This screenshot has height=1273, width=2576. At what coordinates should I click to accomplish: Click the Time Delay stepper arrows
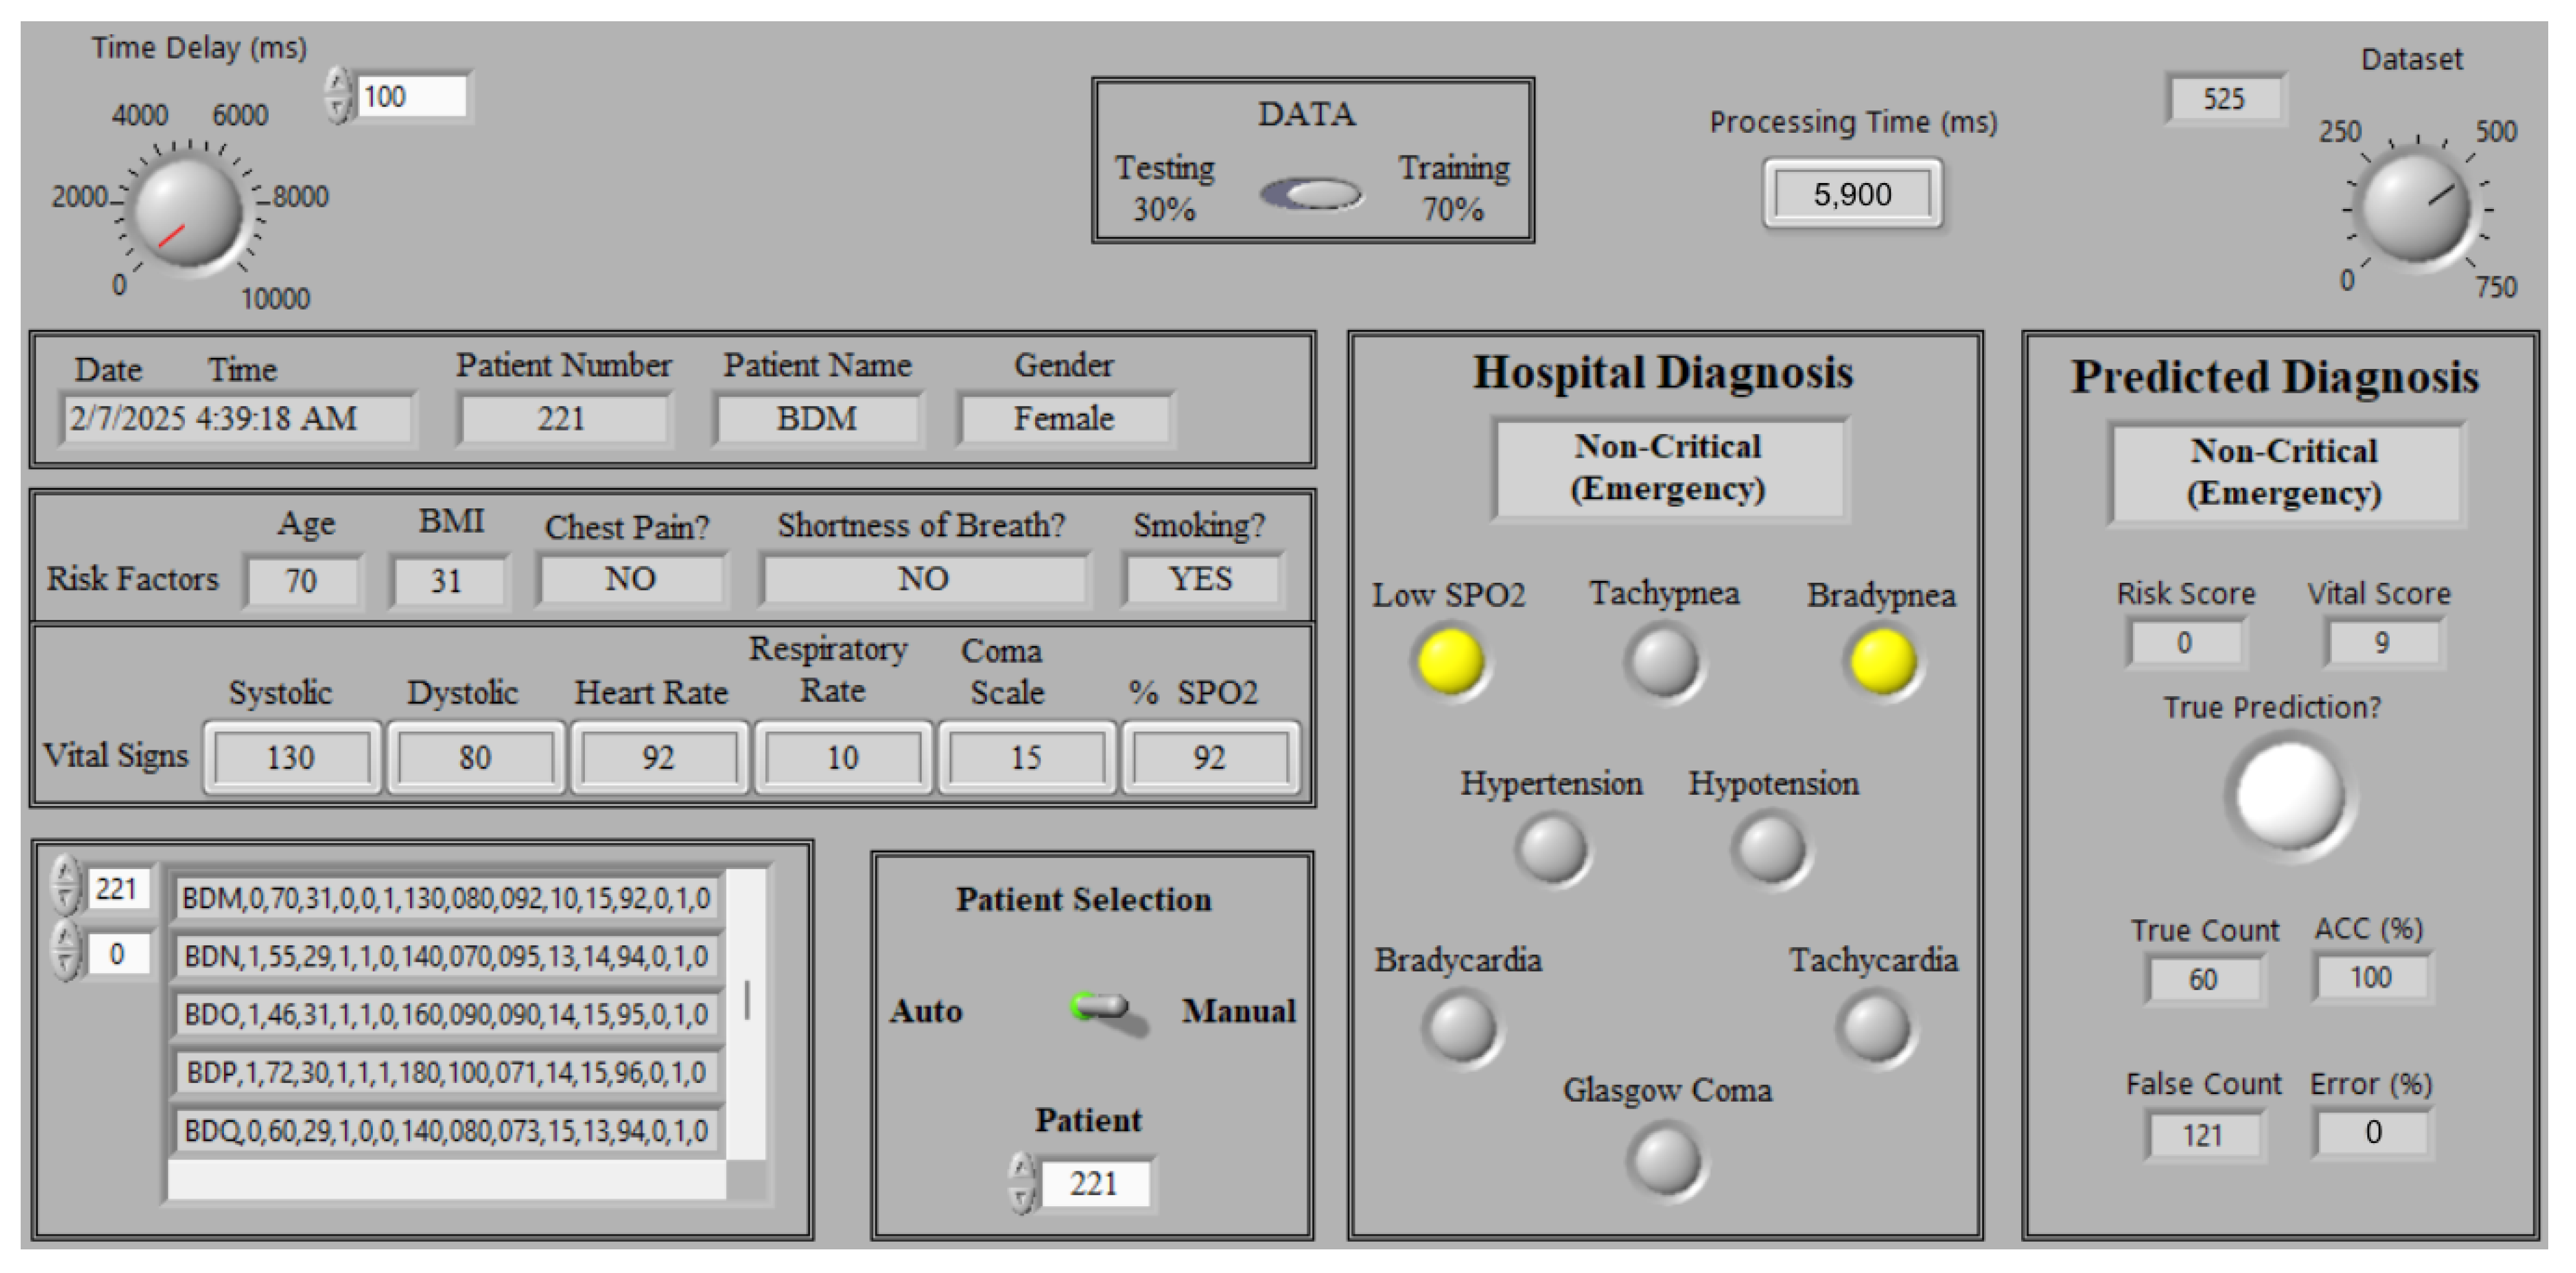tap(339, 96)
